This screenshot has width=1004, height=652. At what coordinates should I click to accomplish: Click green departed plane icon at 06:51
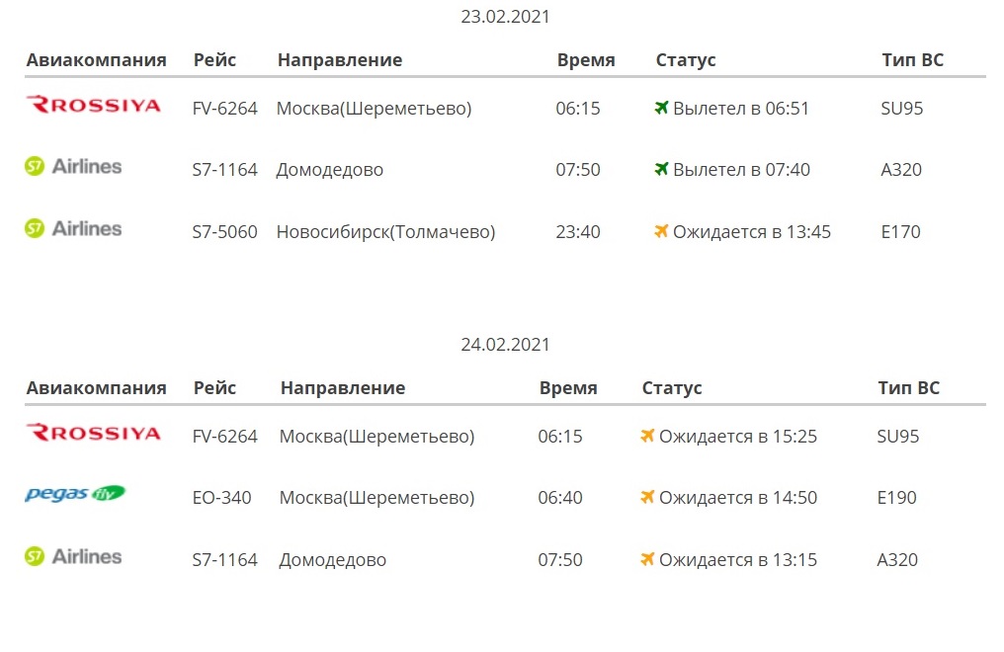(x=661, y=108)
